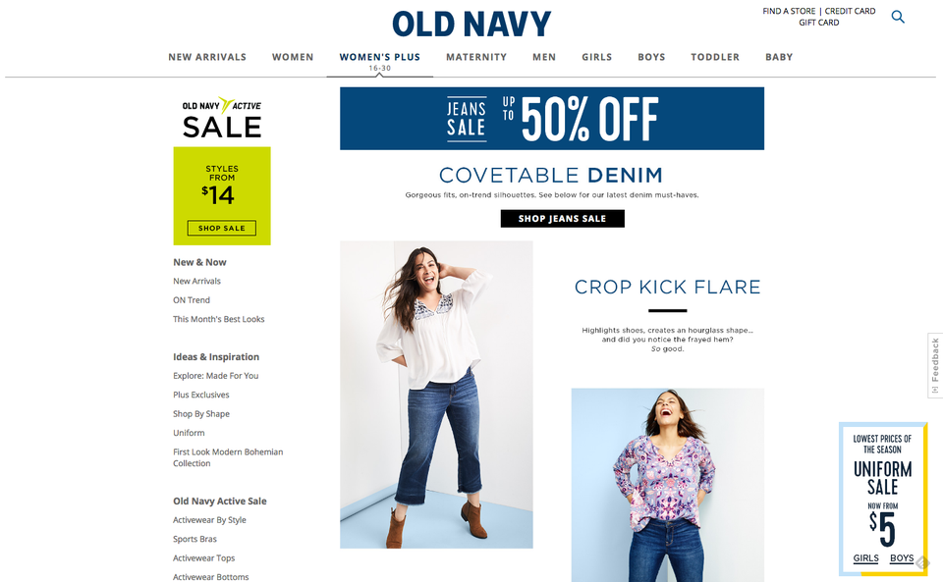Select Boys in the Uniform Sale ad

(902, 558)
